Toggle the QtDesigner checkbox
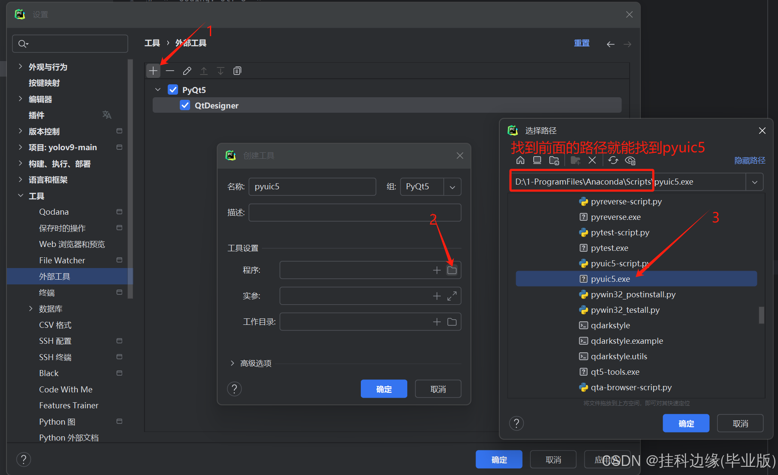 point(185,105)
